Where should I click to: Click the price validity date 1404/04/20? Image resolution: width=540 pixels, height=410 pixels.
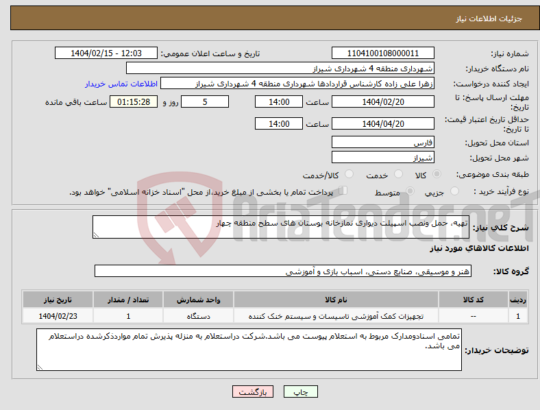[x=382, y=123]
